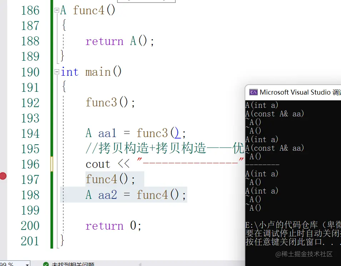Click the 'A func4()' declaration on line 186

(x=88, y=10)
